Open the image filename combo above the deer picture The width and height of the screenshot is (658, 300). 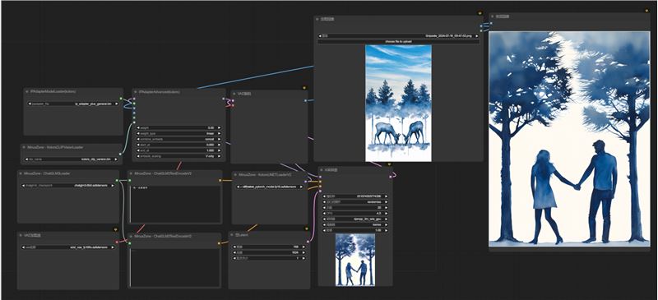pyautogui.click(x=398, y=36)
